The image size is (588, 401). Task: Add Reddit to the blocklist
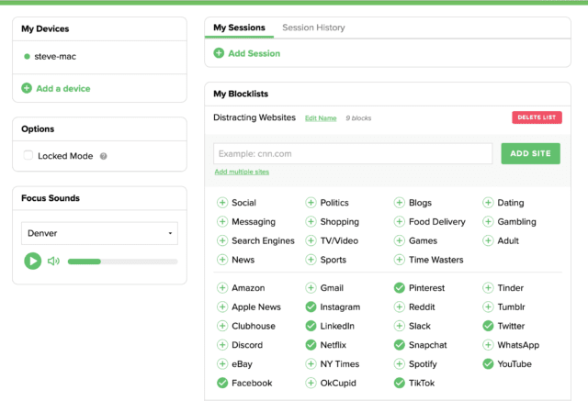[400, 307]
